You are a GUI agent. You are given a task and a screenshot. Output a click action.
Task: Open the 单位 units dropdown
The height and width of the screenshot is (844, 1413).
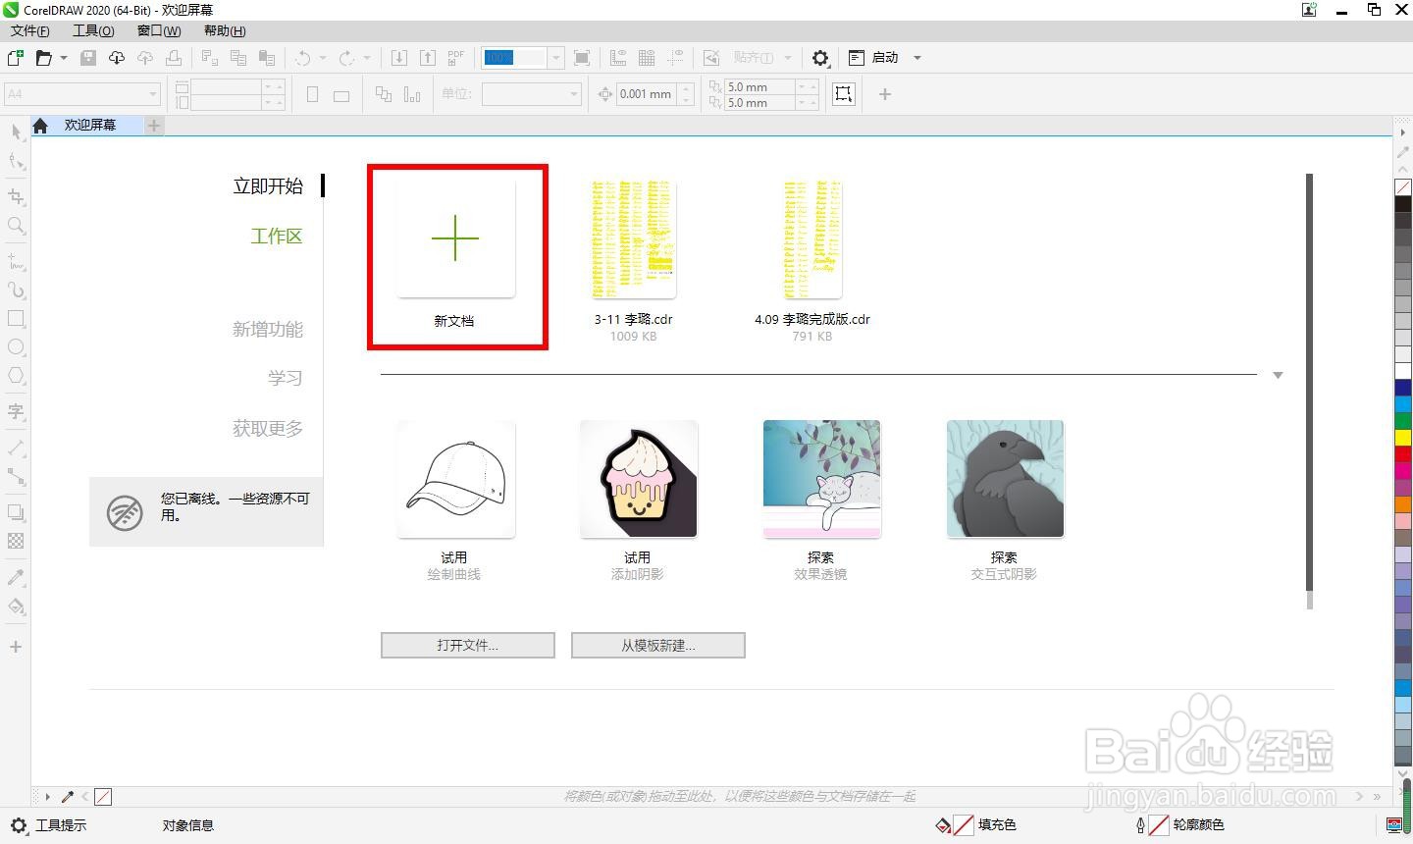pos(575,94)
